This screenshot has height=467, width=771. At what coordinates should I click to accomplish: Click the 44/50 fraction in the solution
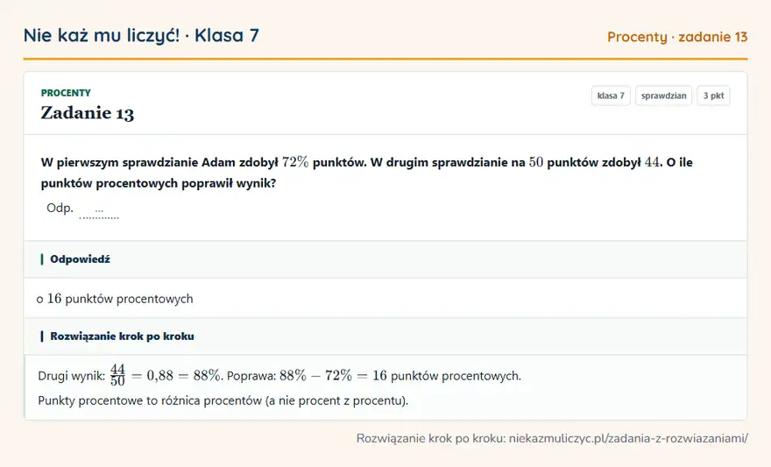[x=117, y=375]
